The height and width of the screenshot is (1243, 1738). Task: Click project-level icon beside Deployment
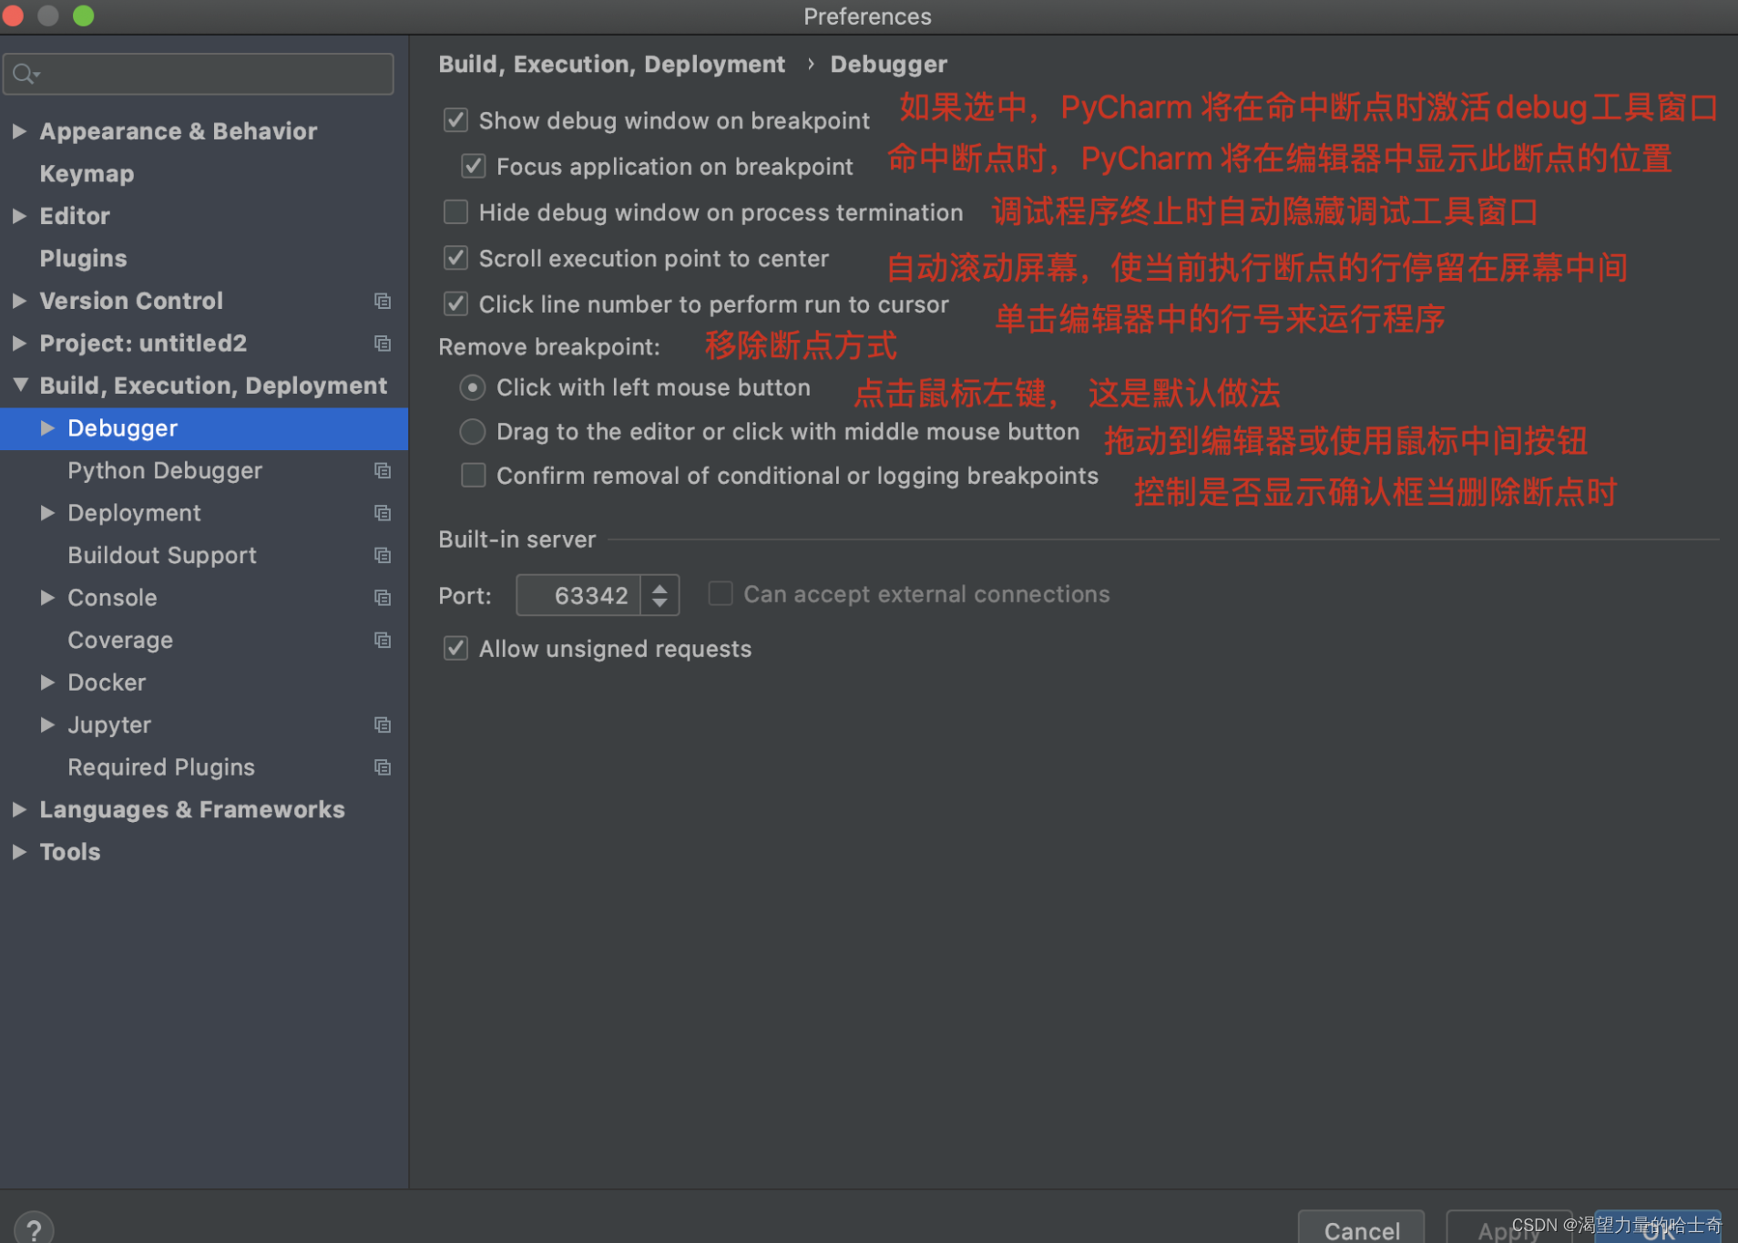point(383,513)
